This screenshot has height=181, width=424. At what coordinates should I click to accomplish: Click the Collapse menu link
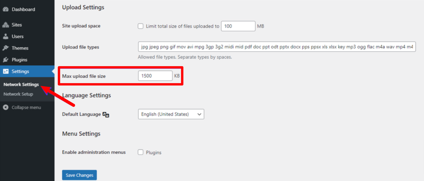point(26,107)
